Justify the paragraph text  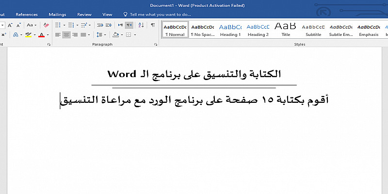point(83,35)
